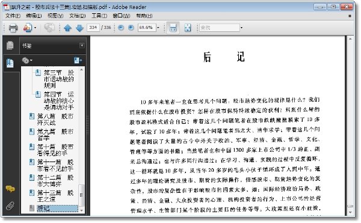Select the 第十三篇 bookmark entry

[x=55, y=195]
